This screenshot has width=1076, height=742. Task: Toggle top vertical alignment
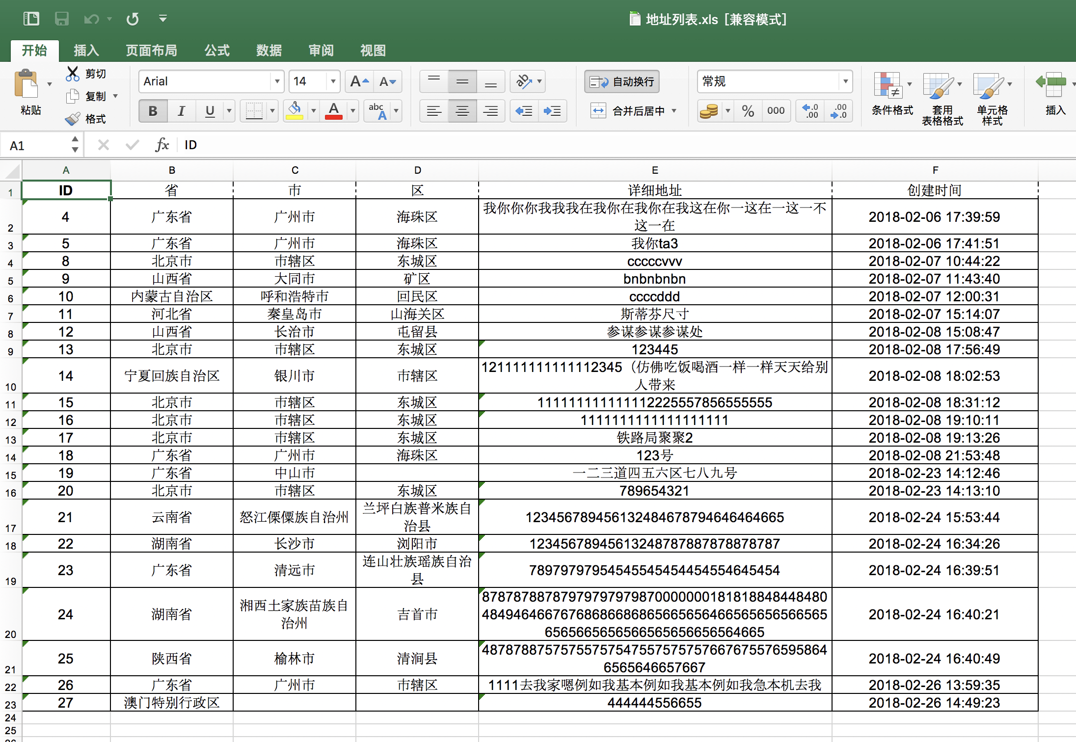(434, 81)
